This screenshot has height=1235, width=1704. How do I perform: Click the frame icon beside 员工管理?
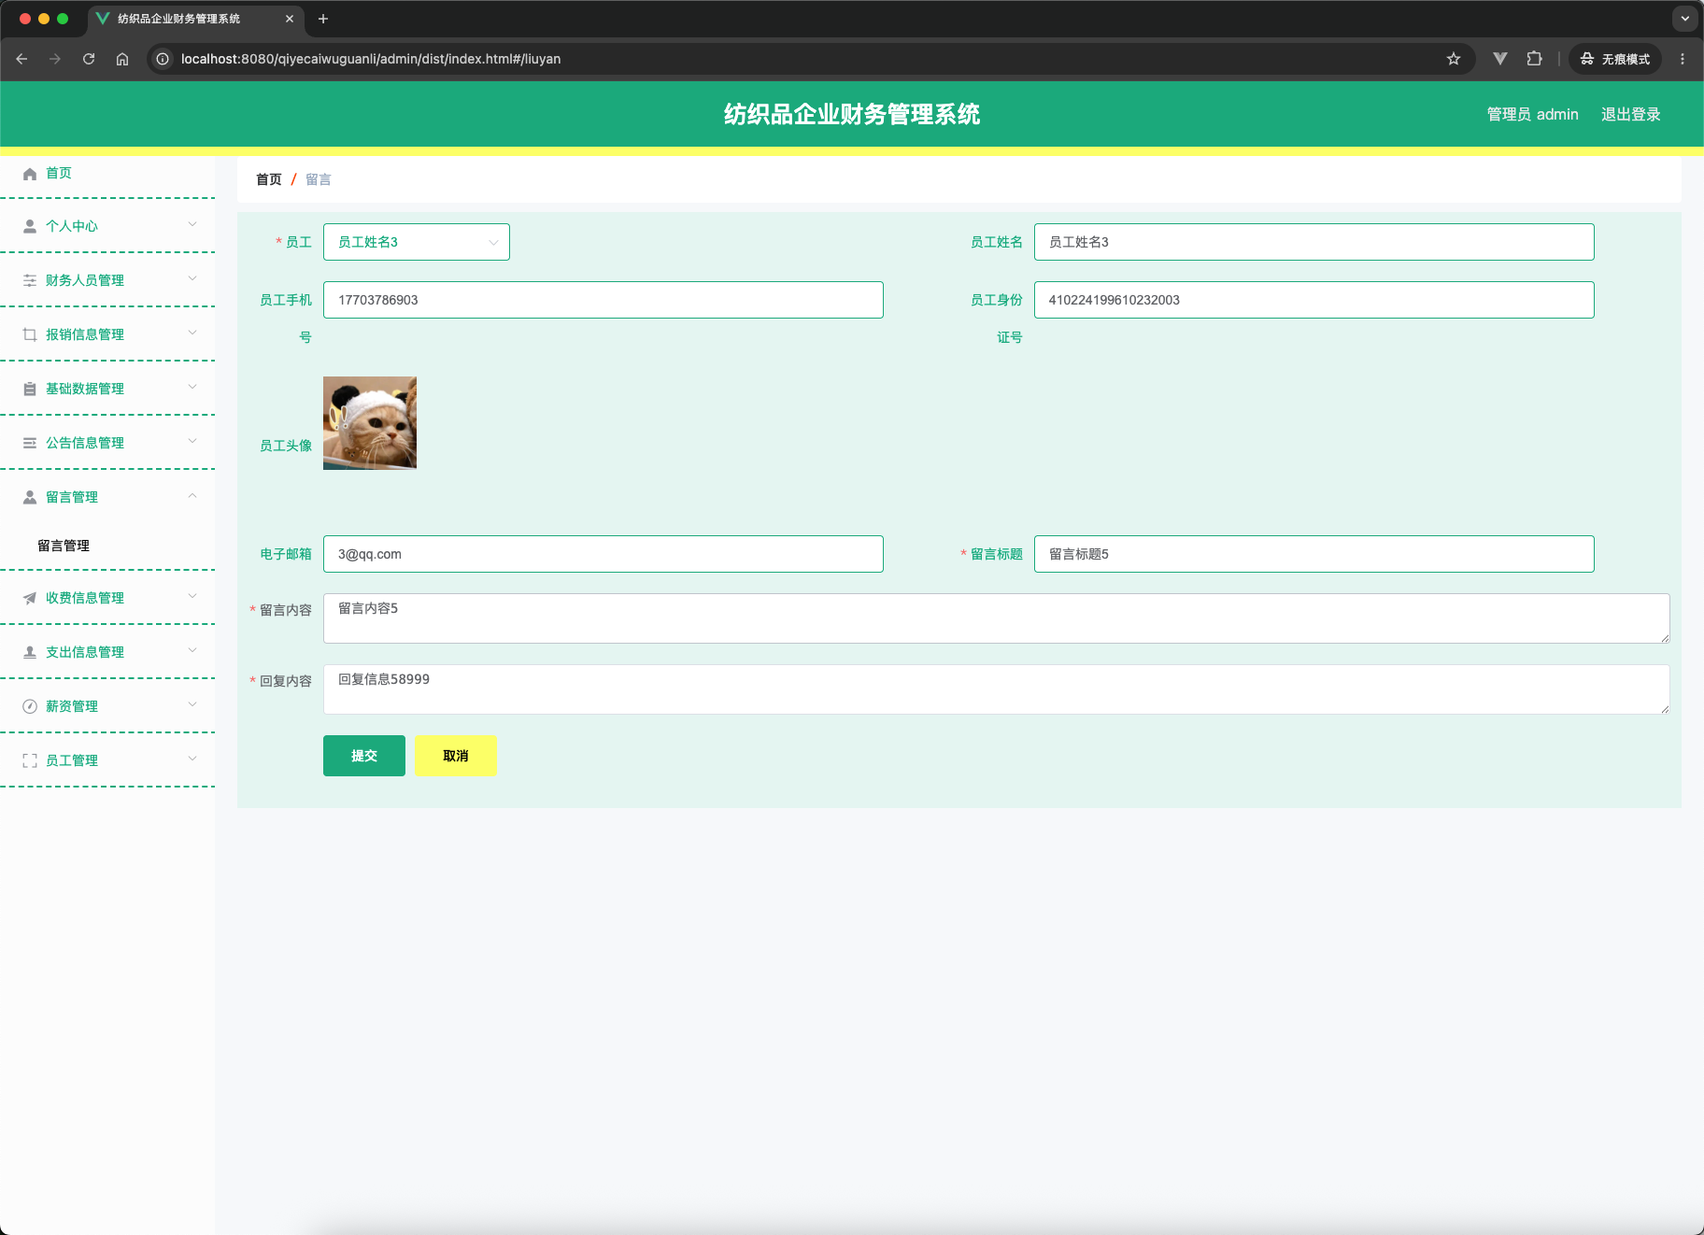(30, 760)
